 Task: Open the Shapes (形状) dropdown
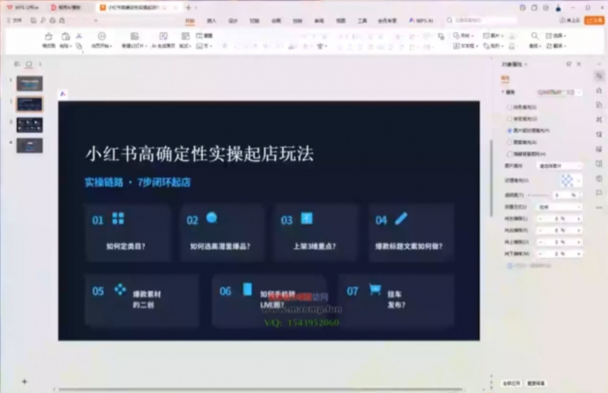(464, 36)
